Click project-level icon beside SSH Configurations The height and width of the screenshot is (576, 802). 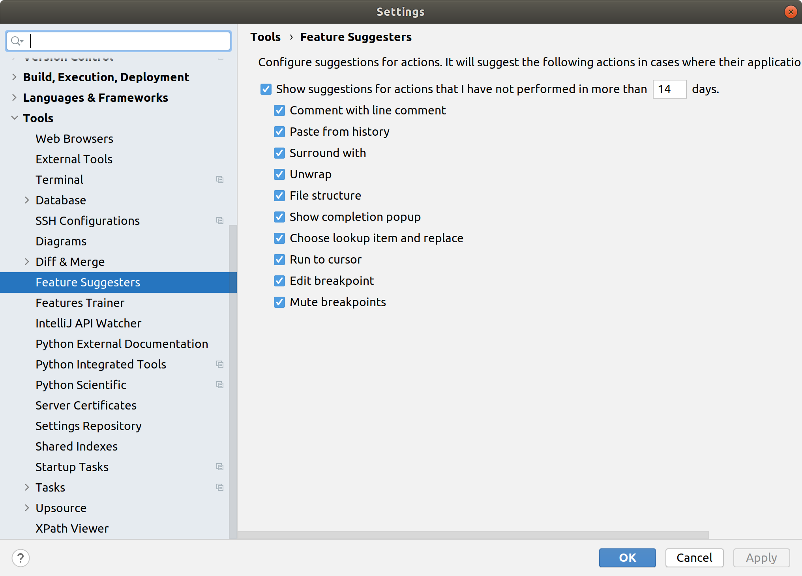click(x=220, y=221)
